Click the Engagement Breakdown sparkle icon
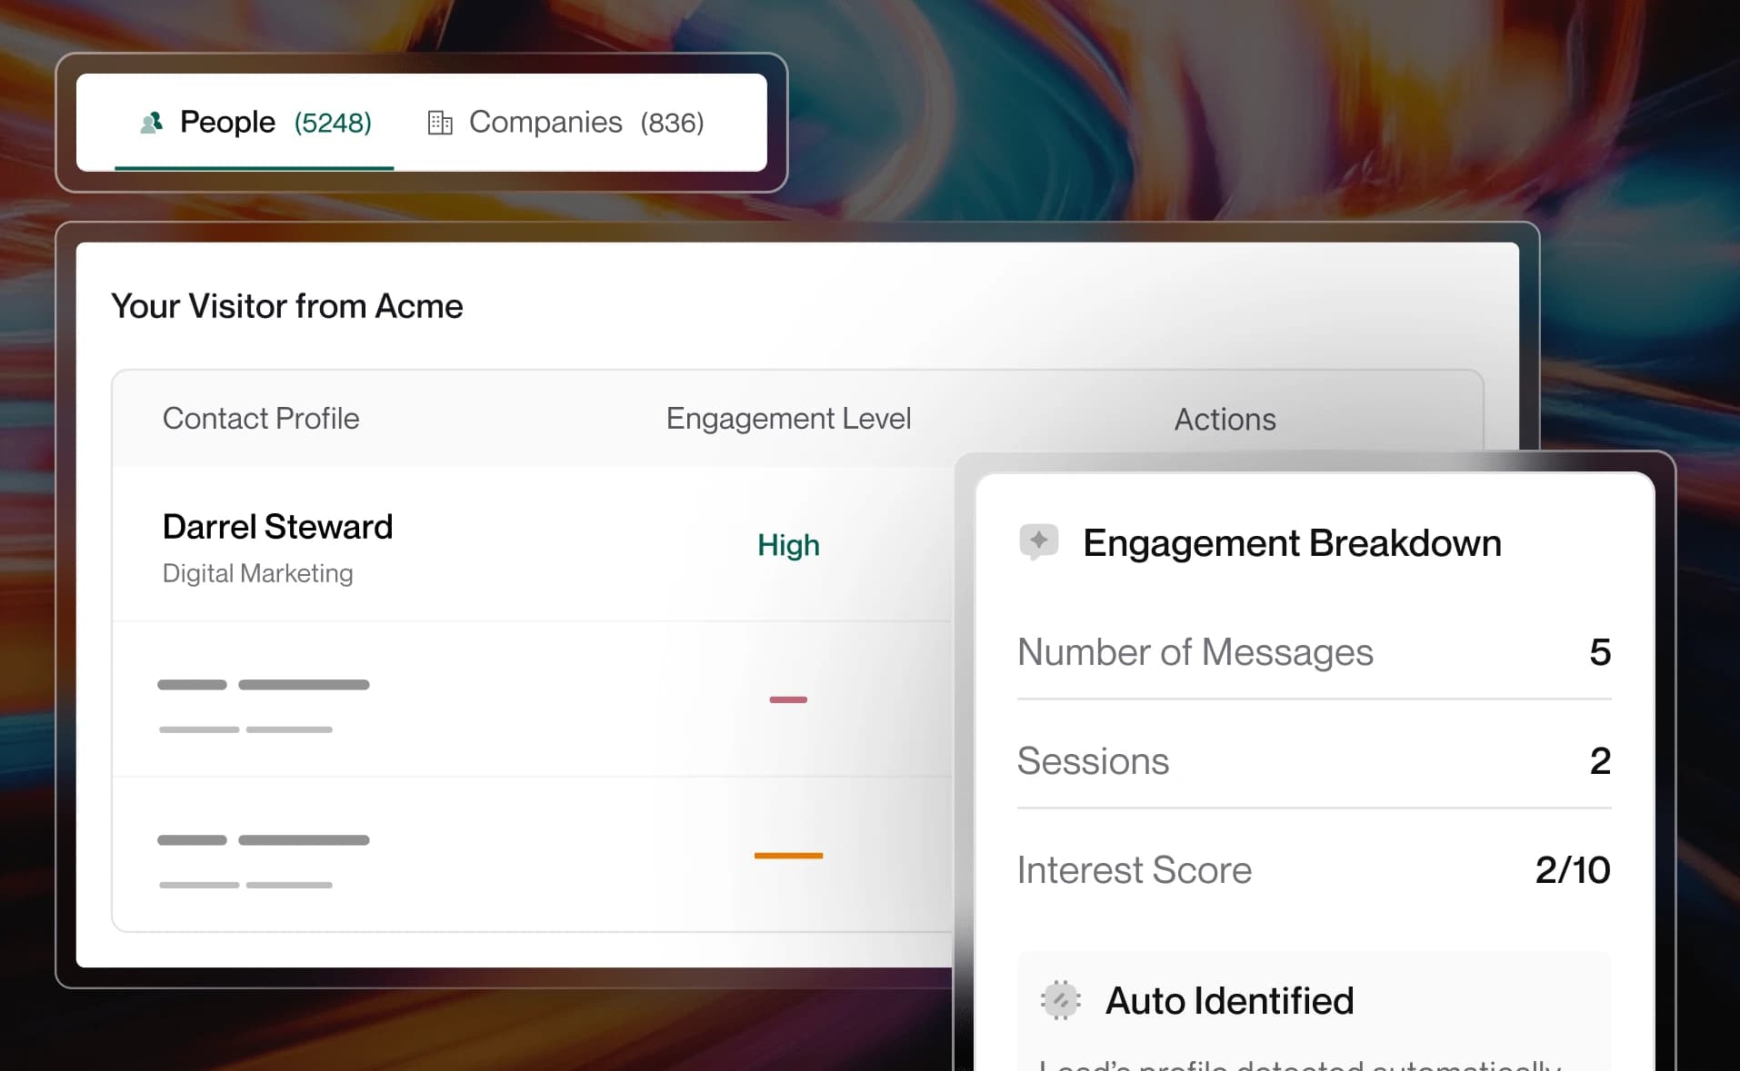Image resolution: width=1740 pixels, height=1071 pixels. (x=1039, y=541)
